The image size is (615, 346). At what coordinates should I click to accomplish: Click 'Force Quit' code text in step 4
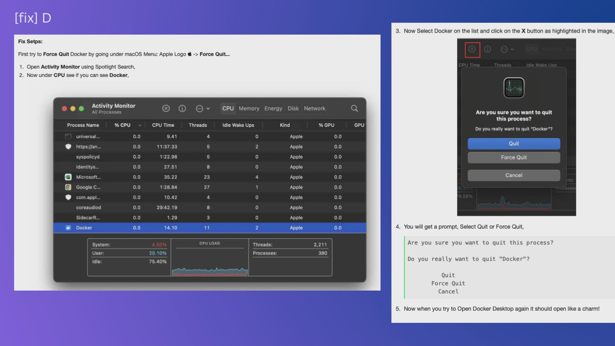448,284
